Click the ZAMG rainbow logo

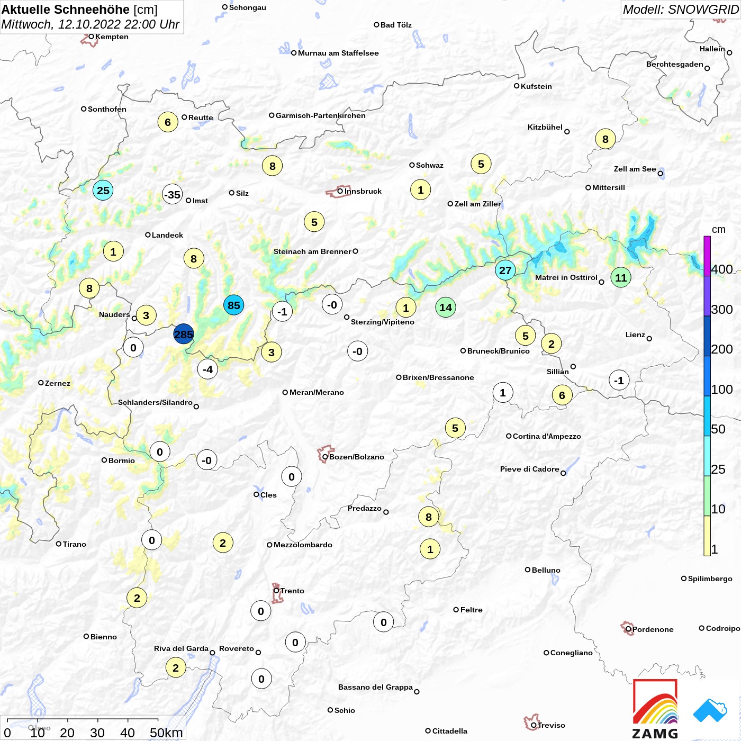coord(655,709)
